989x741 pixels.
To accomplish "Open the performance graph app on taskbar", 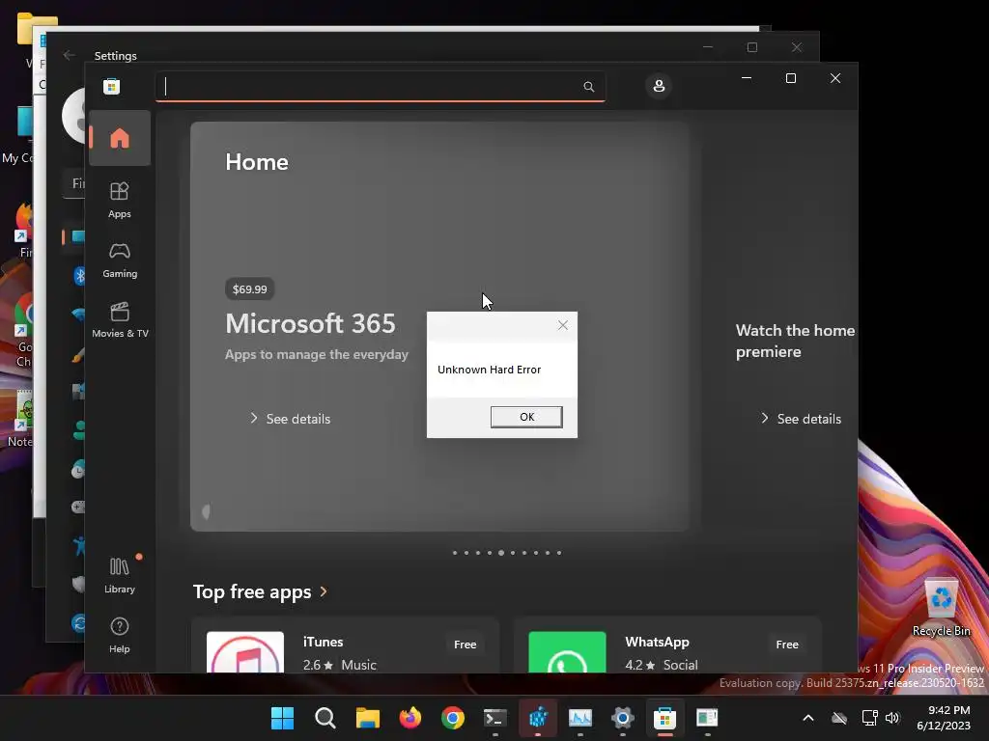I will tap(580, 718).
